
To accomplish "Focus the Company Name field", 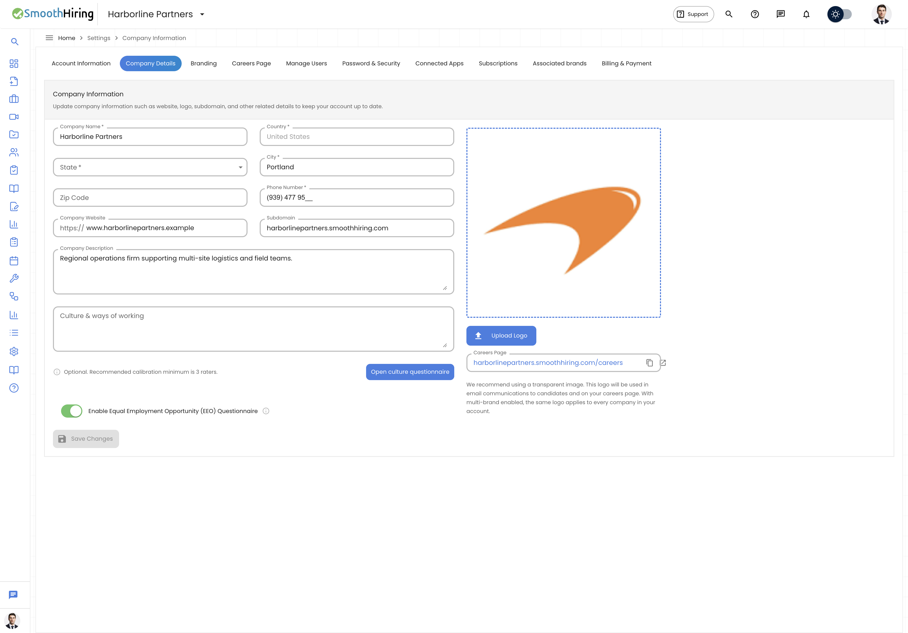I will [150, 137].
